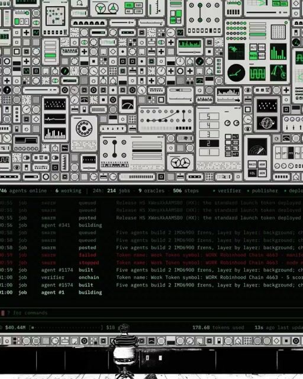The height and width of the screenshot is (379, 303).
Task: Click the white spectrum meter display
Action: (x=228, y=92)
